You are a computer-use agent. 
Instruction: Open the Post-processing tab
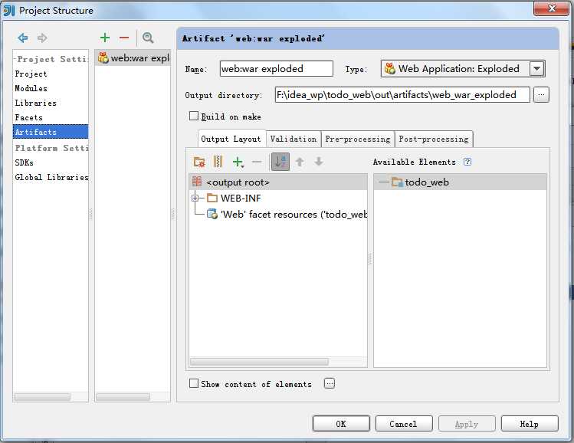click(x=434, y=139)
